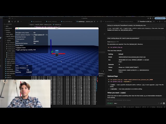
Task: Click Switch camera row in mujoco viewer
Action: point(32,35)
